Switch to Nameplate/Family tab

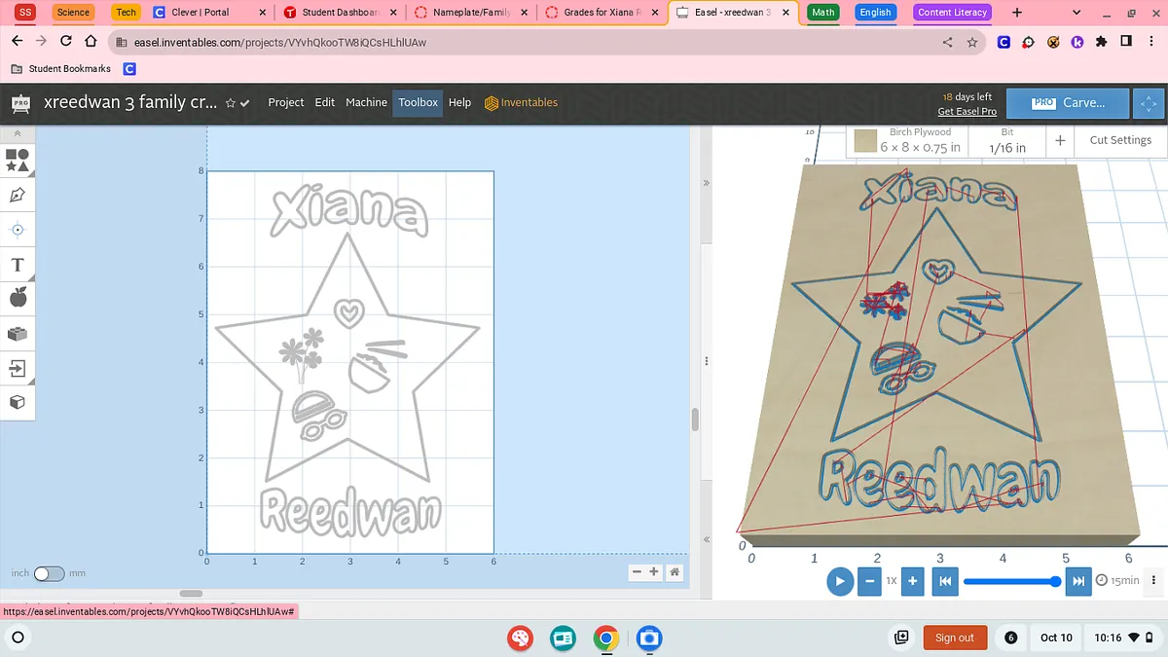(471, 13)
